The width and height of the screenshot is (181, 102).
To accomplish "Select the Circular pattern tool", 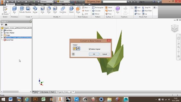I will point(96,11).
